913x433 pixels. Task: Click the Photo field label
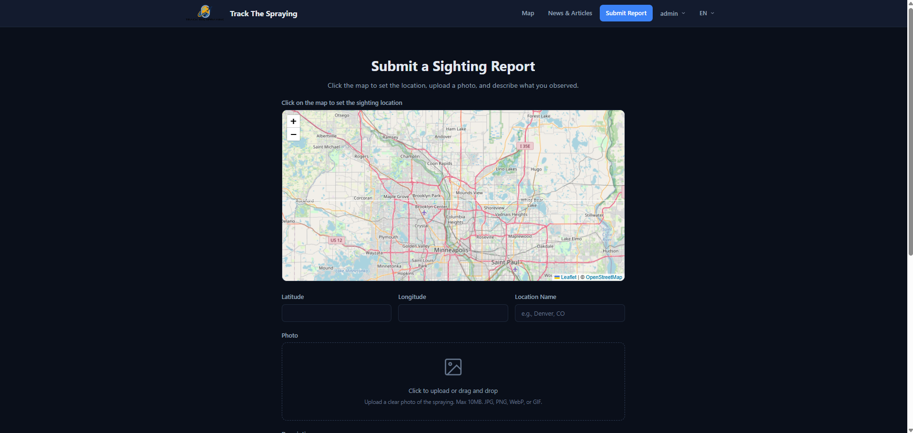click(290, 336)
